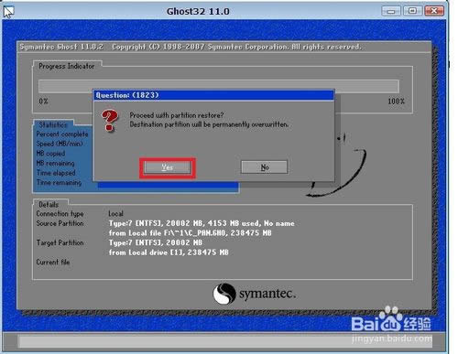The height and width of the screenshot is (354, 458).
Task: Decline the restore with No button
Action: 265,167
